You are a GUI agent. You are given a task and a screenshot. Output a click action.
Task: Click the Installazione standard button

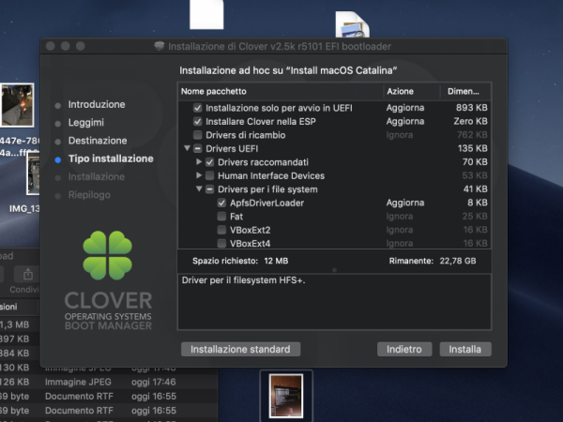(x=240, y=349)
